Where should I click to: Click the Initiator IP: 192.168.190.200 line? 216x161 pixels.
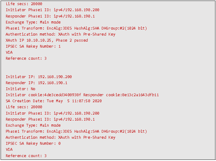pyautogui.click(x=39, y=77)
